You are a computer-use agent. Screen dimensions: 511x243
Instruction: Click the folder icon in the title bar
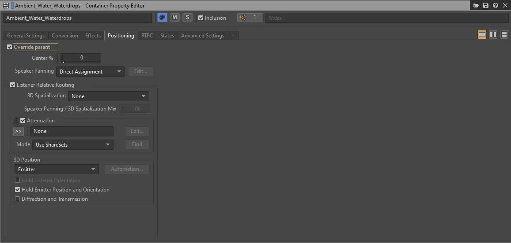476,6
